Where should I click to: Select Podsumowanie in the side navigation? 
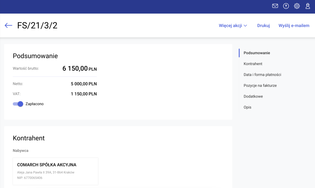click(x=257, y=53)
